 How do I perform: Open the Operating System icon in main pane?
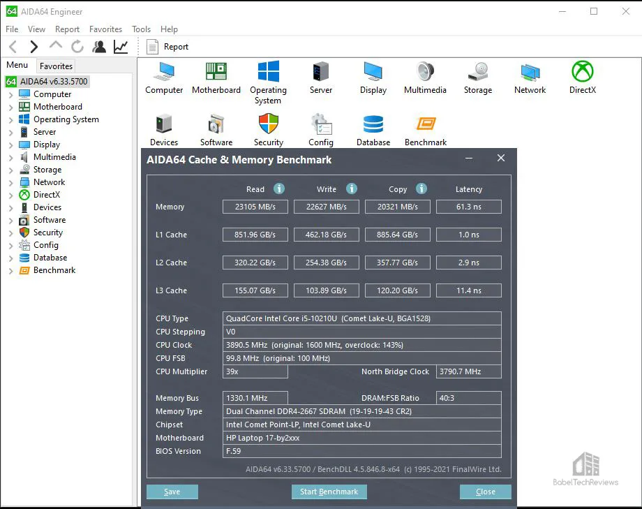coord(269,72)
